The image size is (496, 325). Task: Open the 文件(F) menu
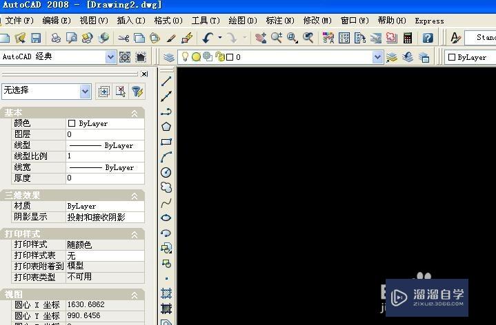(19, 21)
